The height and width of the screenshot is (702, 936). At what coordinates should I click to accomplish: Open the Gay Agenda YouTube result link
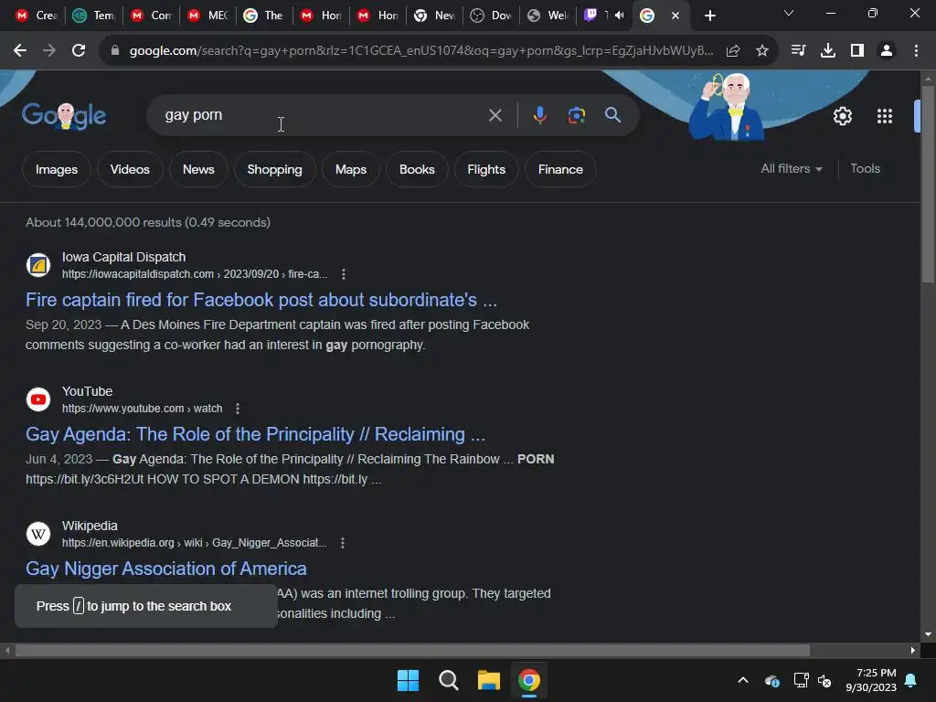[255, 434]
